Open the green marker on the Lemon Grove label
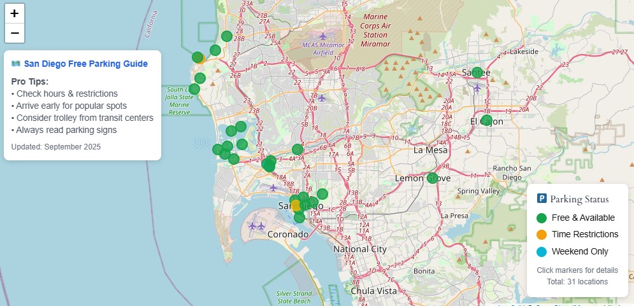The height and width of the screenshot is (306, 634). tap(433, 178)
